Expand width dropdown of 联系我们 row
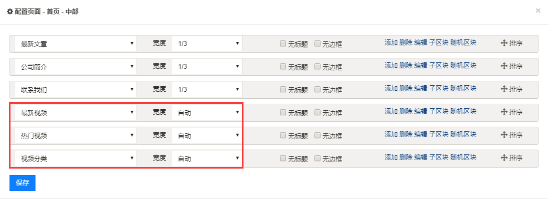This screenshot has width=548, height=199. (207, 89)
